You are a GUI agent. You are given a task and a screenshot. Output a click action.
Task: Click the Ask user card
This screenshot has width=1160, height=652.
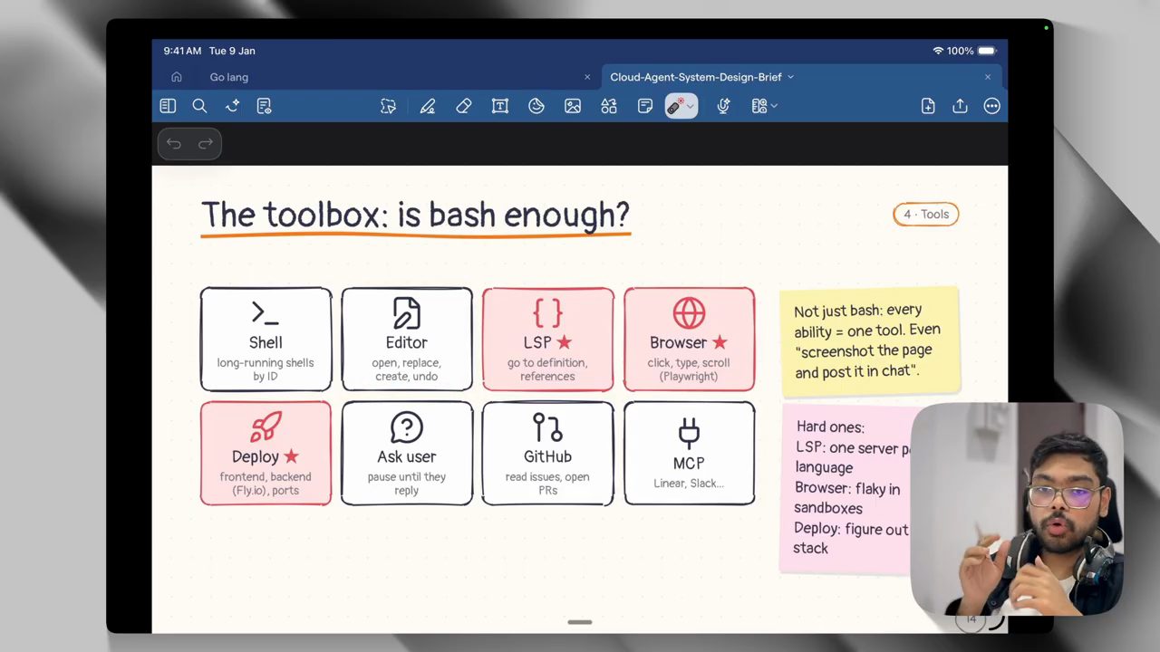pos(407,453)
